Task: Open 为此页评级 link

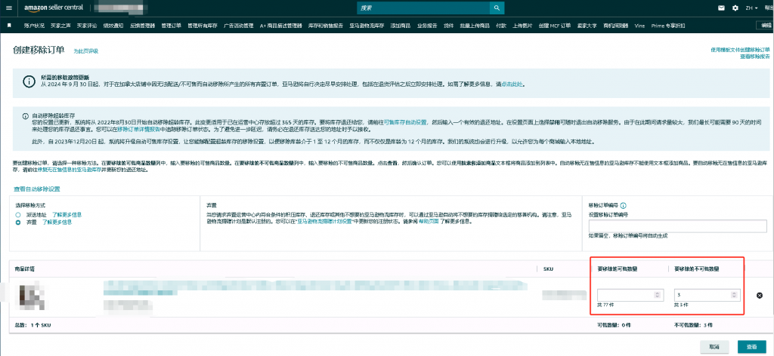Action: (86, 51)
